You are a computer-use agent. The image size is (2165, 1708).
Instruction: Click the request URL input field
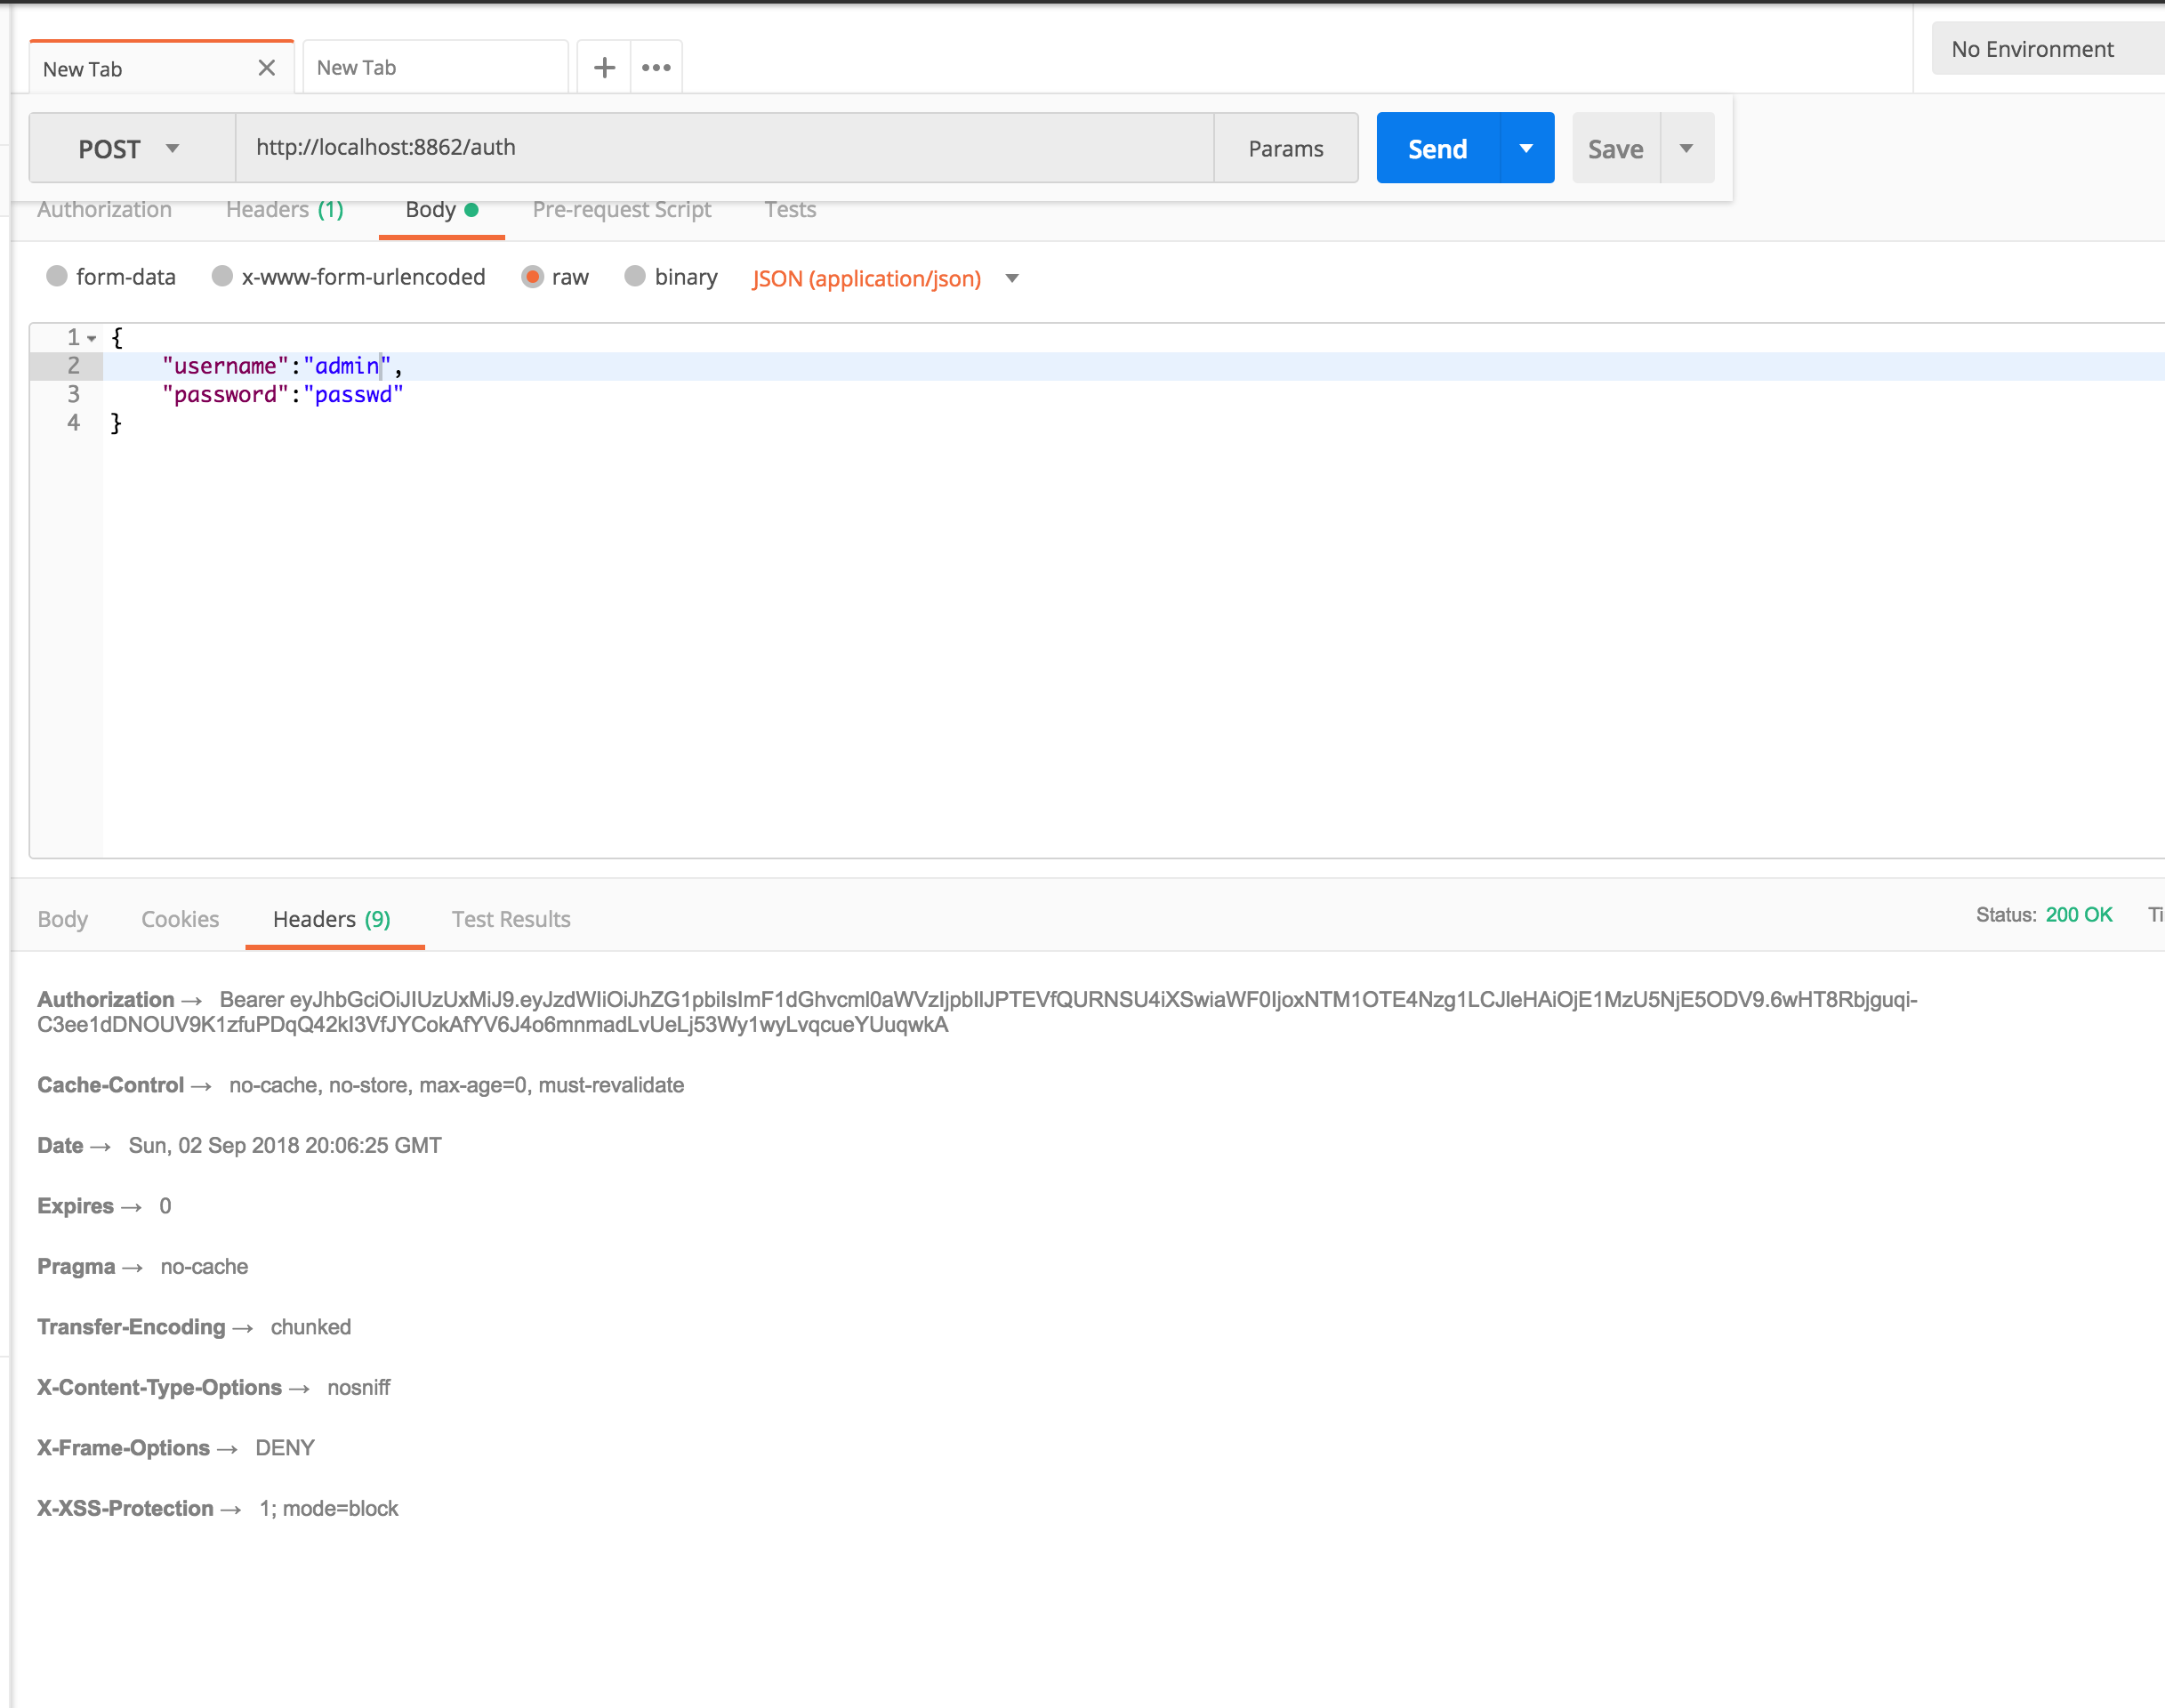click(724, 147)
